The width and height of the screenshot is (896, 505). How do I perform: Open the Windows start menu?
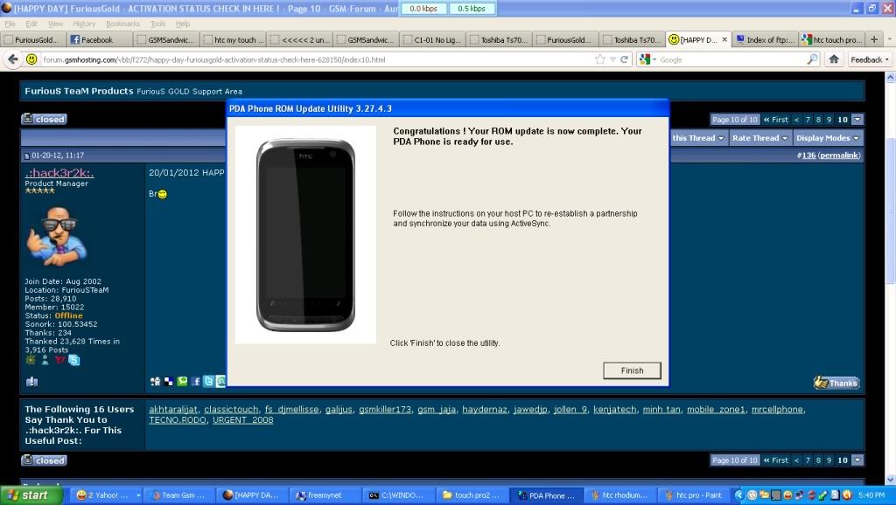[31, 495]
